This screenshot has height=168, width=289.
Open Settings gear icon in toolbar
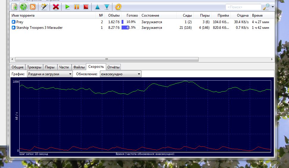tap(118, 7)
